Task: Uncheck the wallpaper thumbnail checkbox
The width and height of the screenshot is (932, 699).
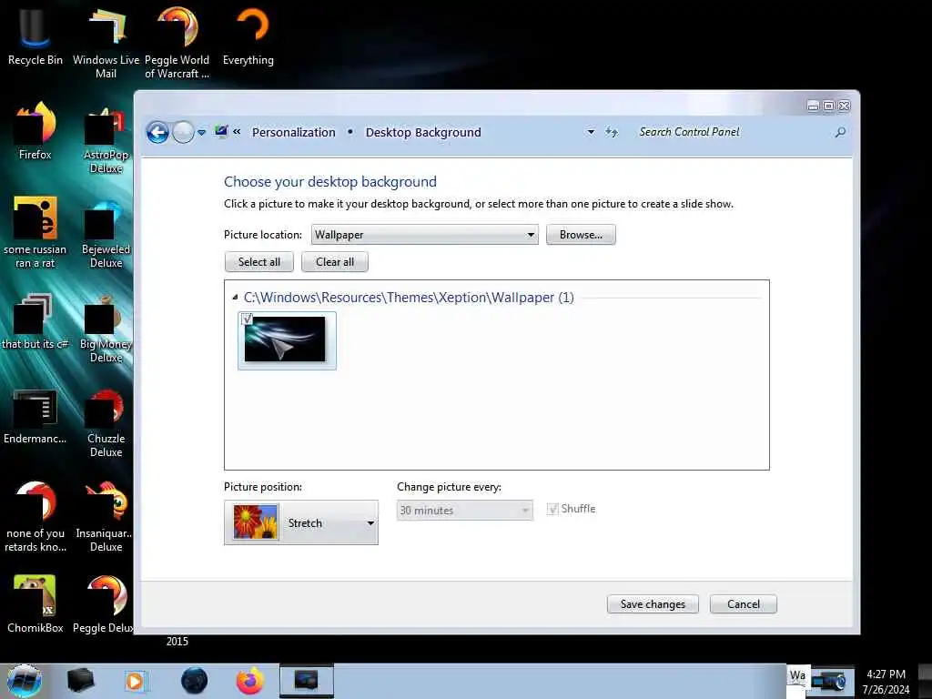Action: 248,319
